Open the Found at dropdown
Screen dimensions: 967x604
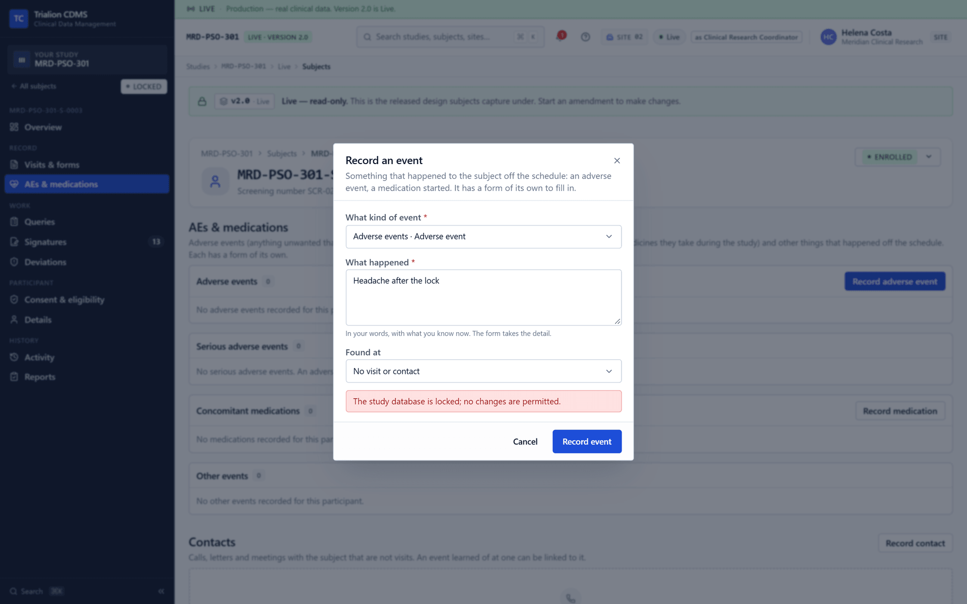point(483,371)
